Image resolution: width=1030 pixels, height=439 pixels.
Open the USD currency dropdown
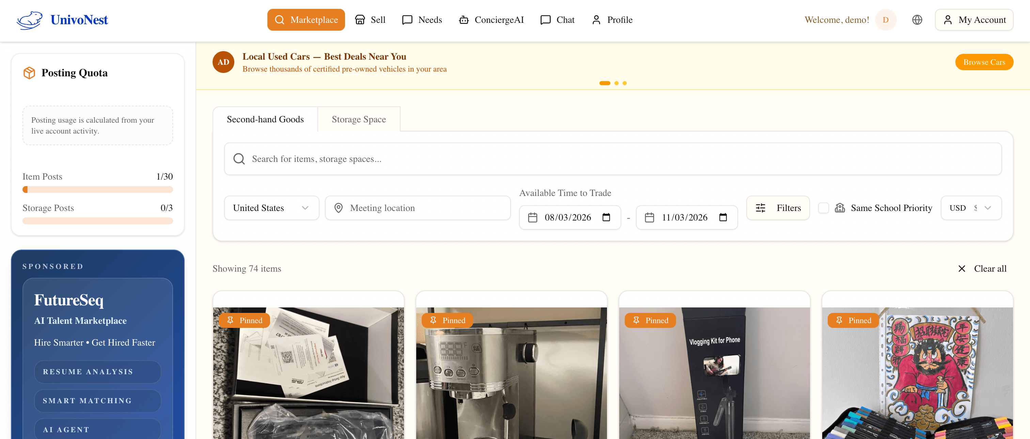tap(971, 208)
